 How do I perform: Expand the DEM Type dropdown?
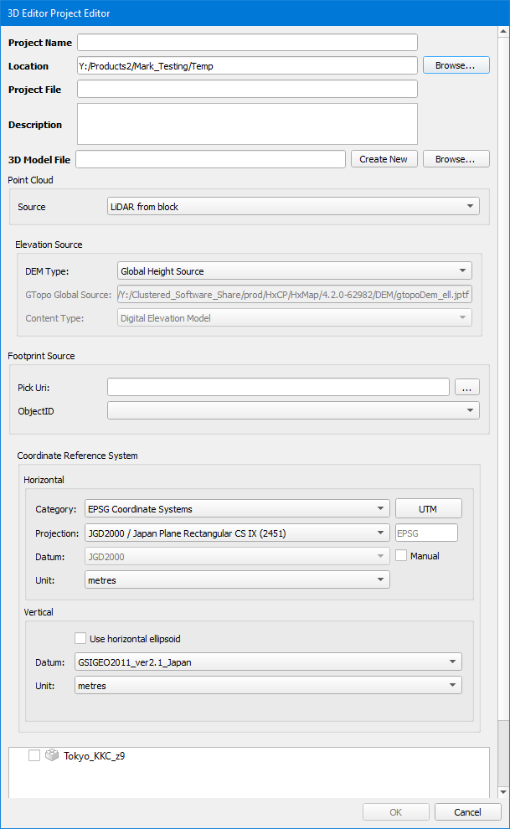pyautogui.click(x=294, y=271)
